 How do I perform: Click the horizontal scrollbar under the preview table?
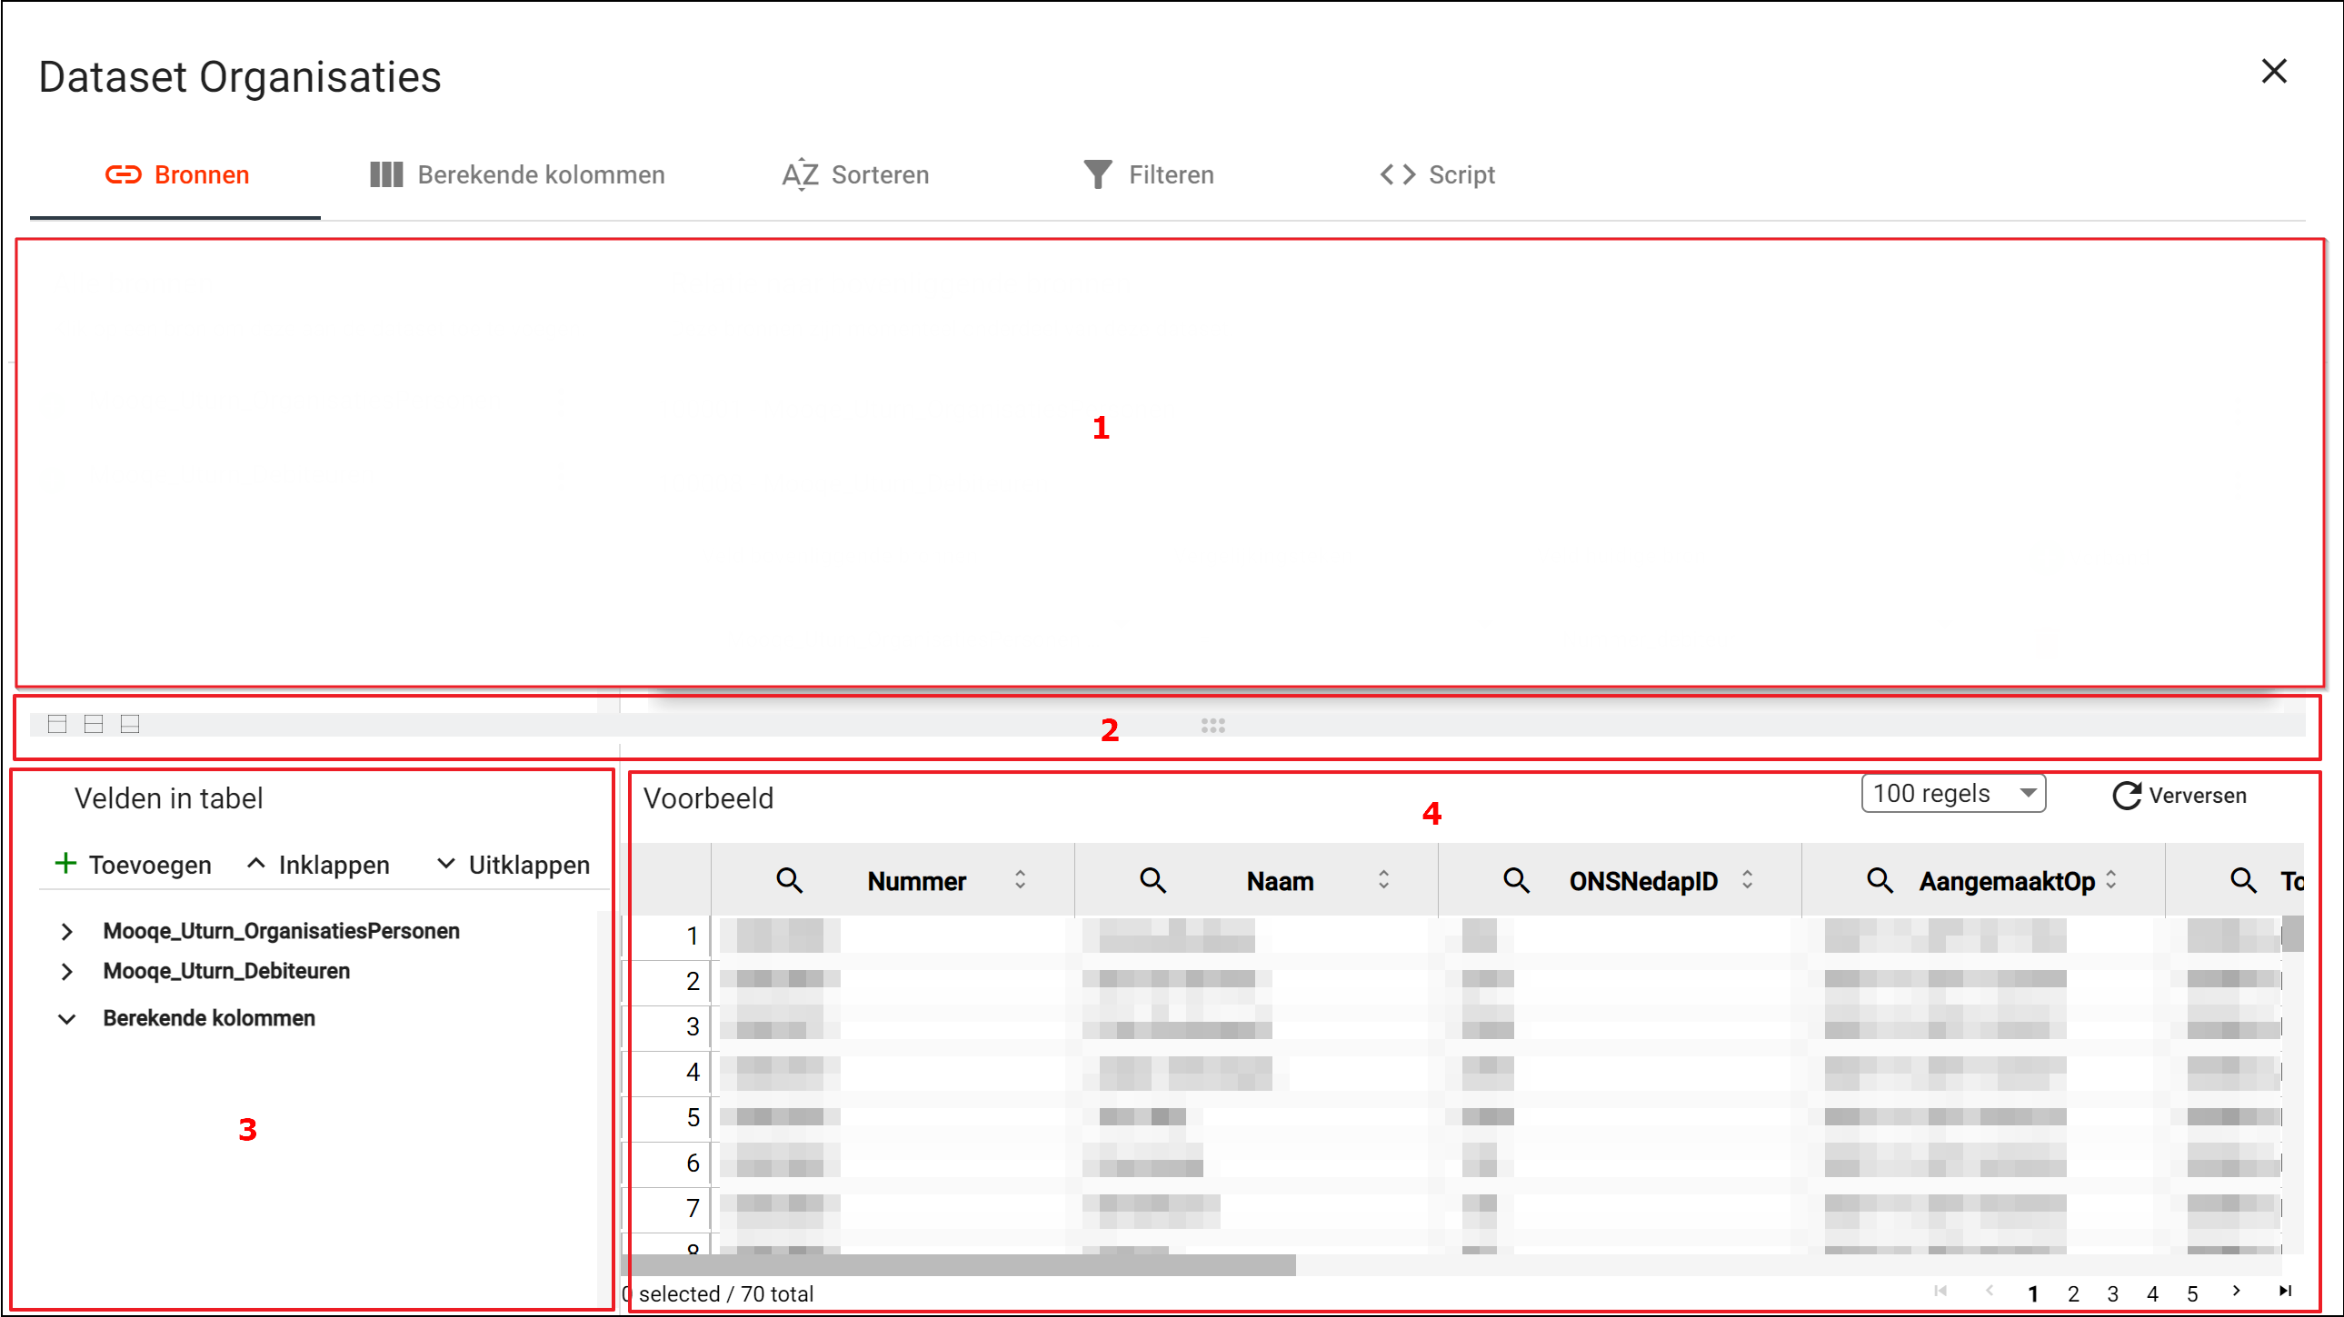click(x=959, y=1265)
